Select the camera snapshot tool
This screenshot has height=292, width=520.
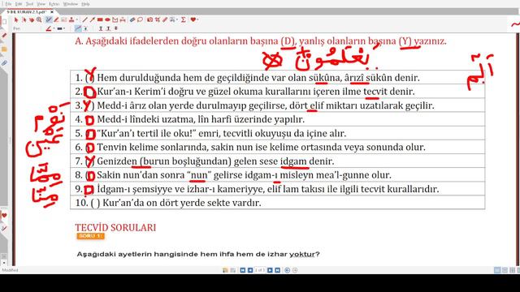149,19
